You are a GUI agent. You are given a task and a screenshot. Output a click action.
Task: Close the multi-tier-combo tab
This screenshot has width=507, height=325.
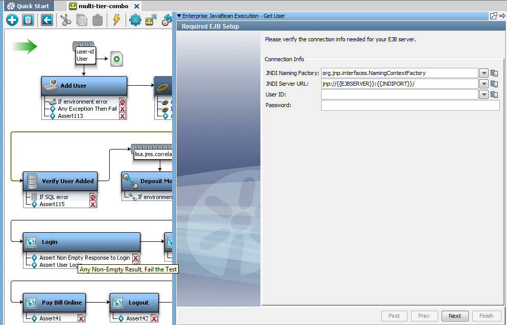137,6
